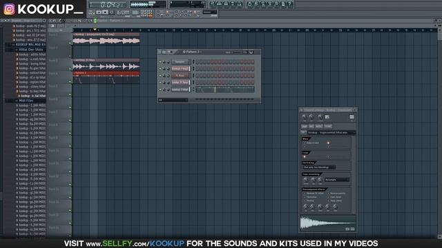442x248 pixels.
Task: Click the first window shortcut icon in top toolbar
Action: (212, 3)
